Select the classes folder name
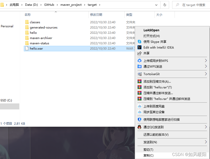The height and width of the screenshot is (159, 210). click(35, 22)
